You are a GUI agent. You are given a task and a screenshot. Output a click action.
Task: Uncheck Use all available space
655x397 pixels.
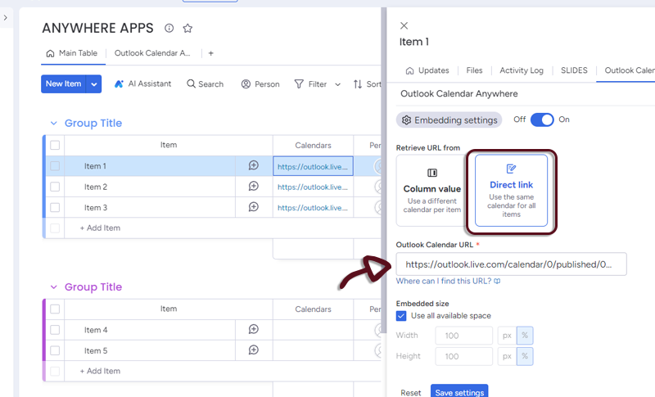pyautogui.click(x=401, y=315)
